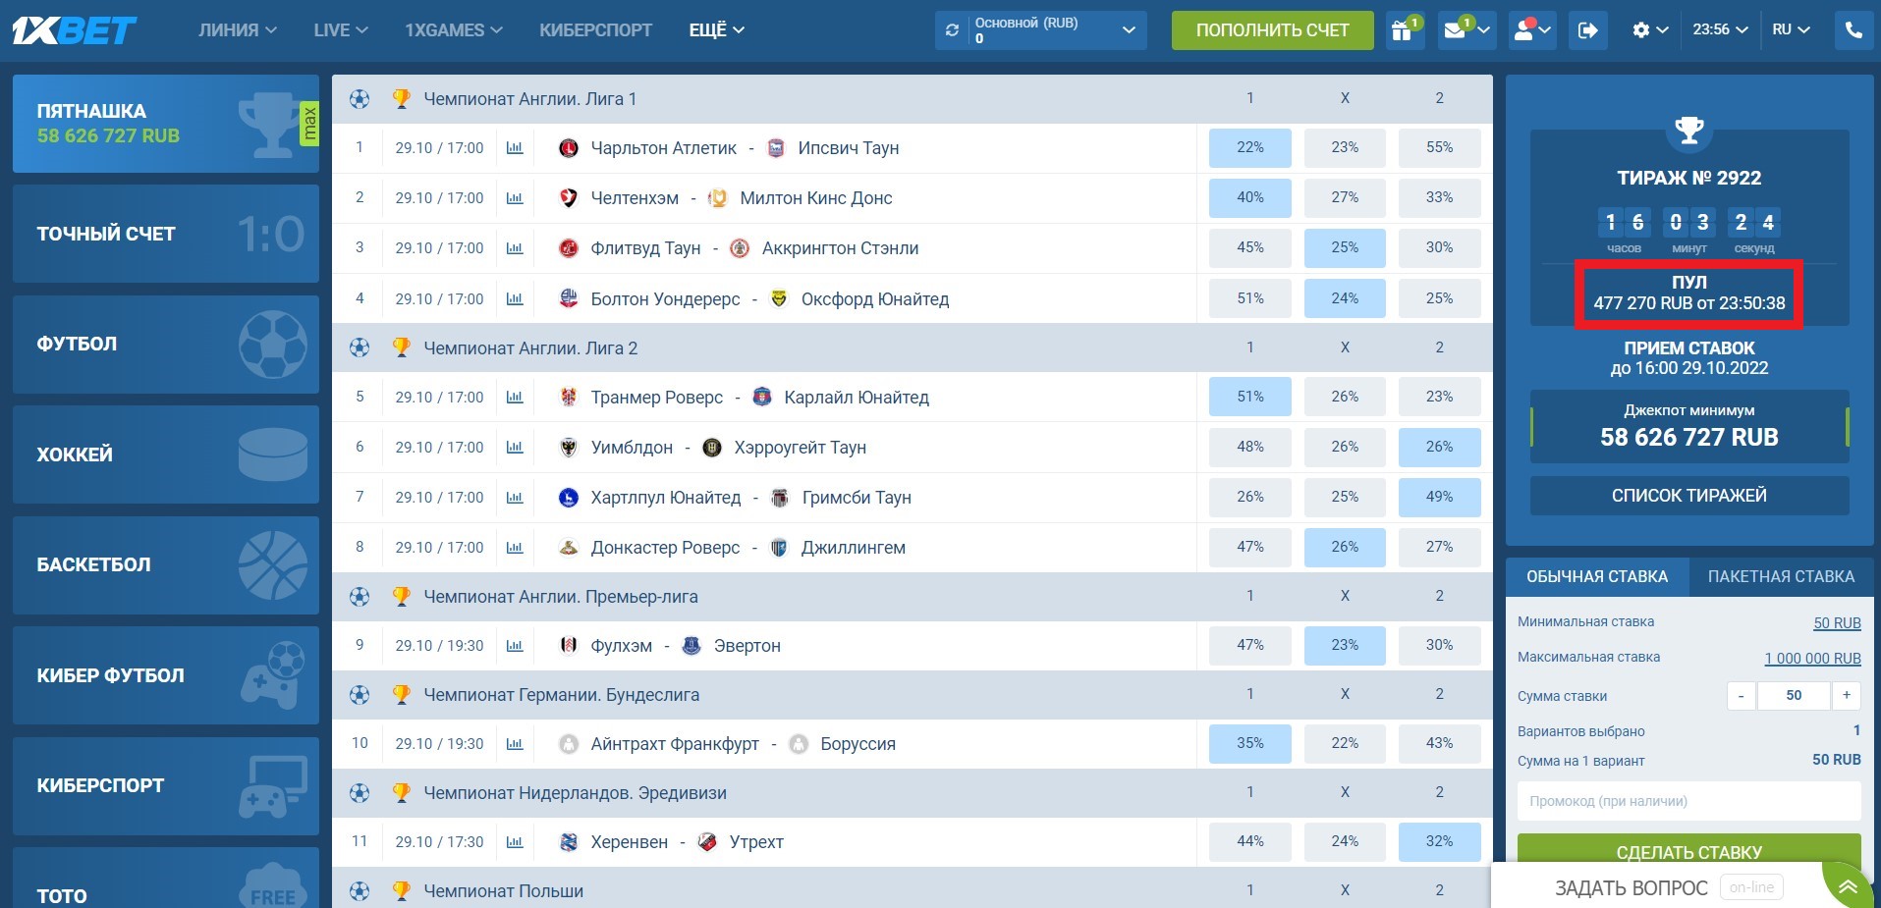Toggle 25% draw for Fleetwood Town match
Image resolution: width=1881 pixels, height=908 pixels.
[x=1345, y=248]
